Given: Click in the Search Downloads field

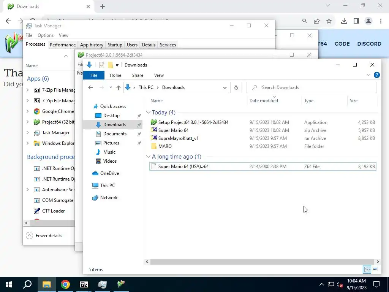Looking at the screenshot, I should [x=312, y=87].
